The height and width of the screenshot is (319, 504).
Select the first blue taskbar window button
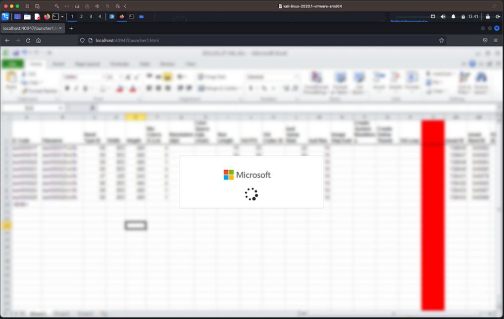click(x=112, y=16)
